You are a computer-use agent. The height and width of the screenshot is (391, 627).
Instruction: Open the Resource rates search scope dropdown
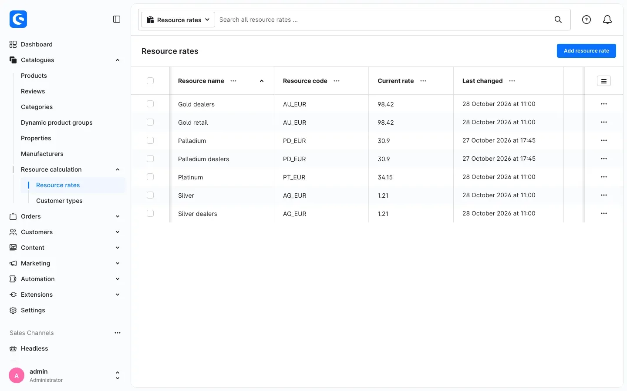(x=178, y=20)
